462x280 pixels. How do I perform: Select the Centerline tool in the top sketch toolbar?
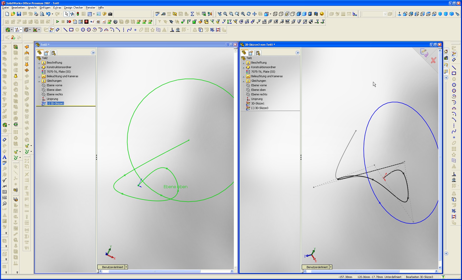click(124, 30)
